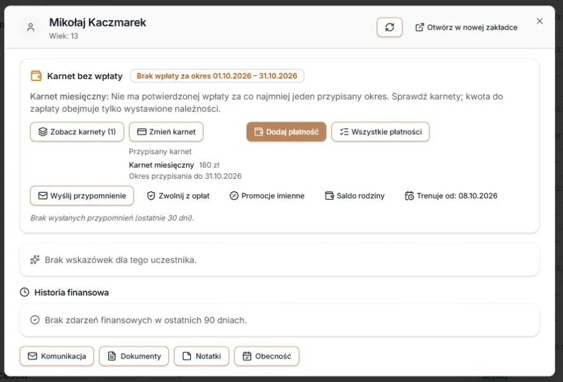This screenshot has height=382, width=563.
Task: Select Zmień karnet button
Action: coord(166,132)
